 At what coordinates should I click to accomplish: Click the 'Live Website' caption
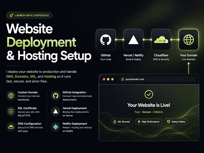pos(188,59)
